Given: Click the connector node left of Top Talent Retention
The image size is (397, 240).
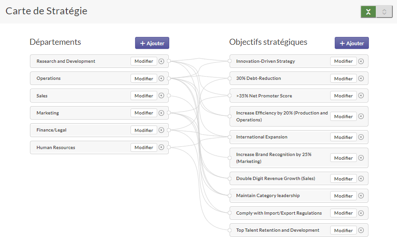Looking at the screenshot, I should tap(230, 230).
